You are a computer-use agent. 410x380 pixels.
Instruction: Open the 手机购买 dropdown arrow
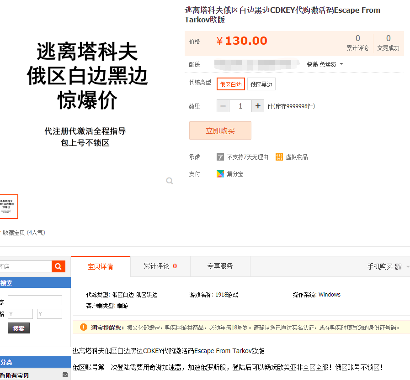coord(408,267)
